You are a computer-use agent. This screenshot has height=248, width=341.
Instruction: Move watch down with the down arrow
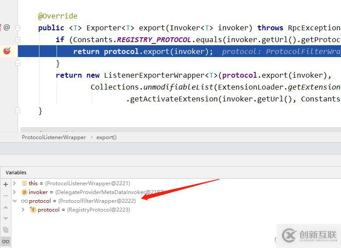(x=6, y=218)
